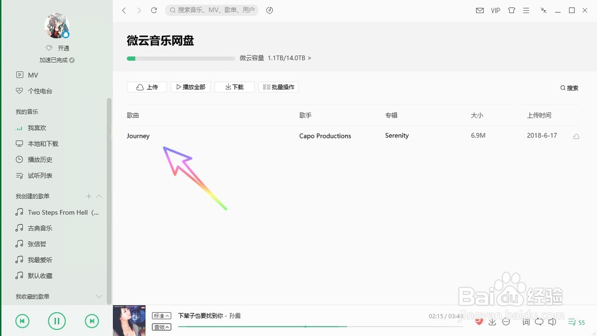Viewport: 597px width, 336px height.
Task: Add a new playlist with the plus icon
Action: coord(89,196)
